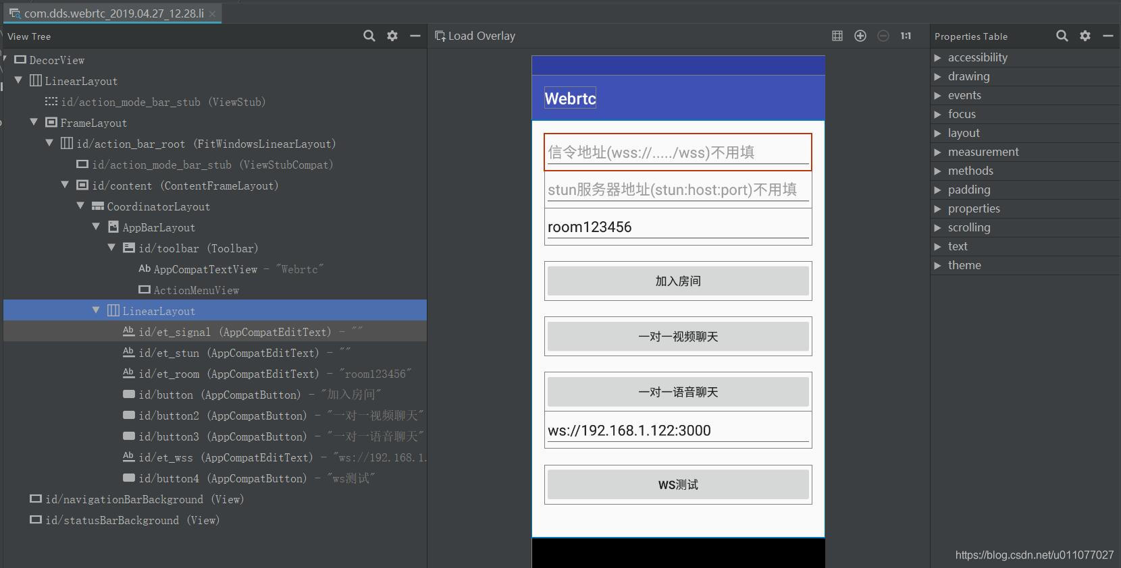The image size is (1121, 568).
Task: Select id/action_mode_bar_stub (ViewStub) row
Action: 215,102
